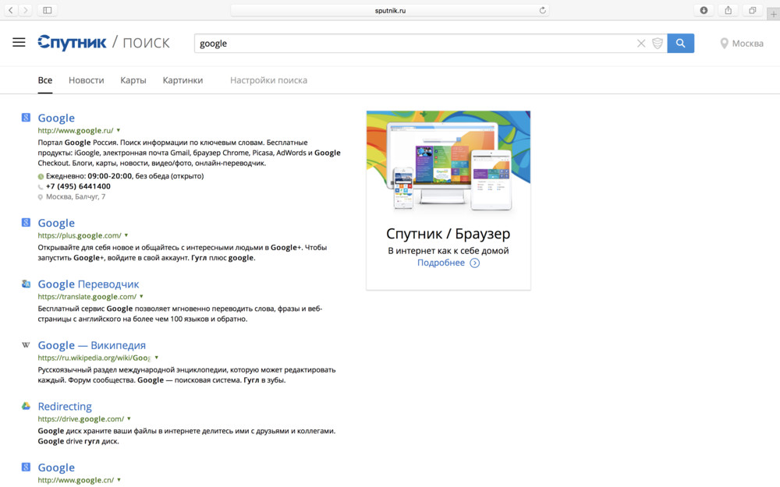Screen dimensions: 780x487
Task: Click the URL https://plus.google.com/
Action: point(80,235)
